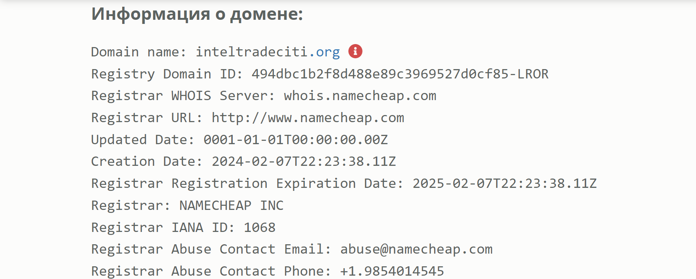The height and width of the screenshot is (279, 696).
Task: Open the blue .org link
Action: (x=324, y=52)
